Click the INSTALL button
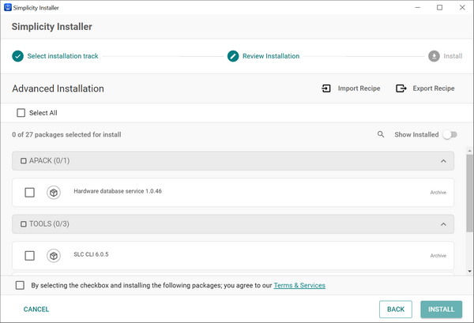Image resolution: width=474 pixels, height=323 pixels. 442,310
